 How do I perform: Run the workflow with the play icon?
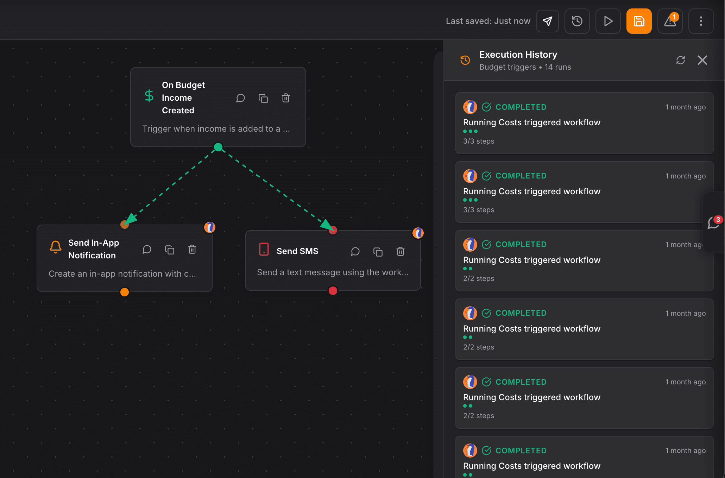click(x=608, y=21)
